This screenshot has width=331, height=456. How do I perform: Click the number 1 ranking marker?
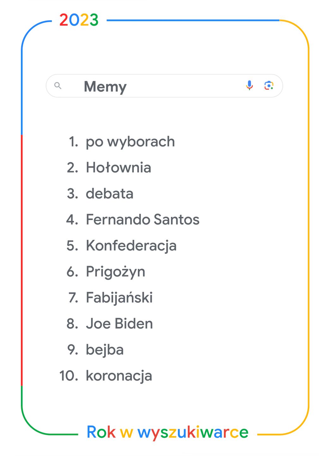click(x=73, y=142)
